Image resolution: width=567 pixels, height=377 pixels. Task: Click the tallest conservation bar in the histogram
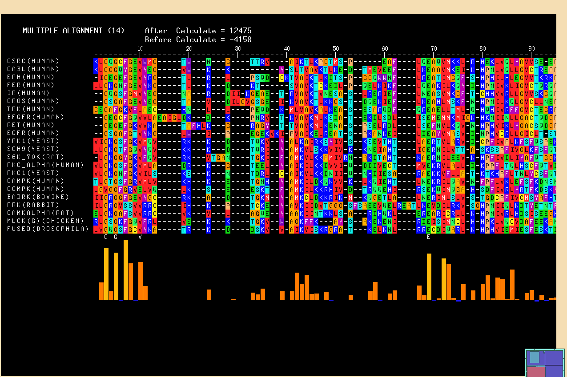click(126, 270)
